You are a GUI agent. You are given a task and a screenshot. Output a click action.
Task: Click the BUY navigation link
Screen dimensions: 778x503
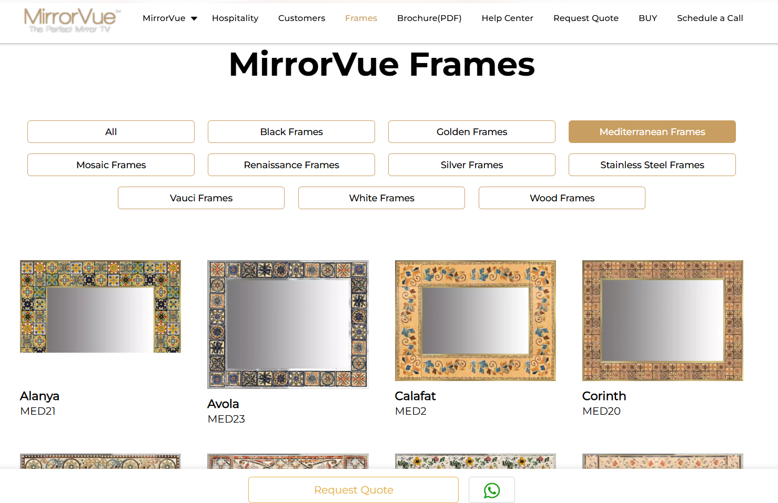coord(648,17)
